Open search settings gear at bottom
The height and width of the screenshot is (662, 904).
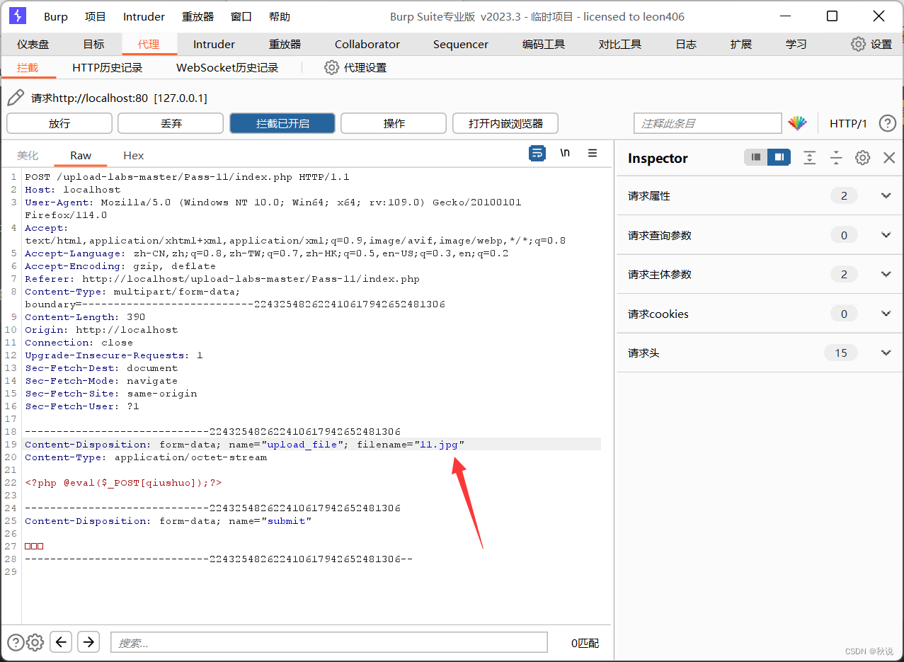pos(35,642)
